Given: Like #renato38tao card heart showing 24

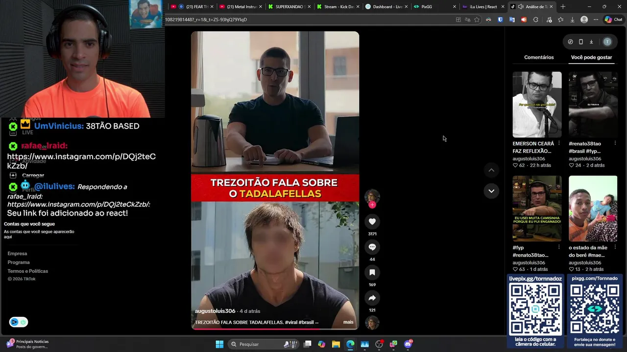Looking at the screenshot, I should click(x=572, y=165).
